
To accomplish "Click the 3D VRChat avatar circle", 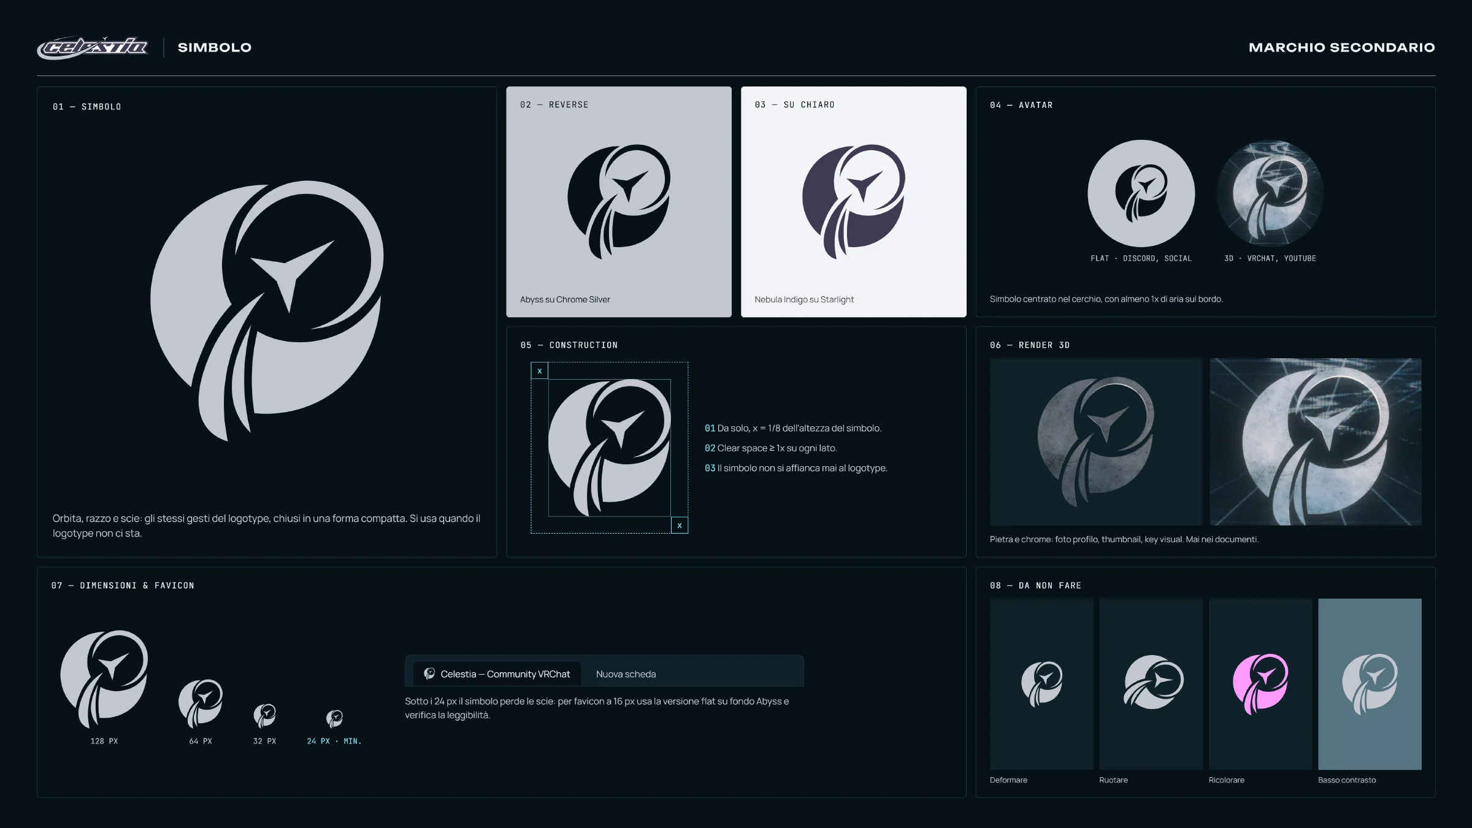I will (1270, 193).
